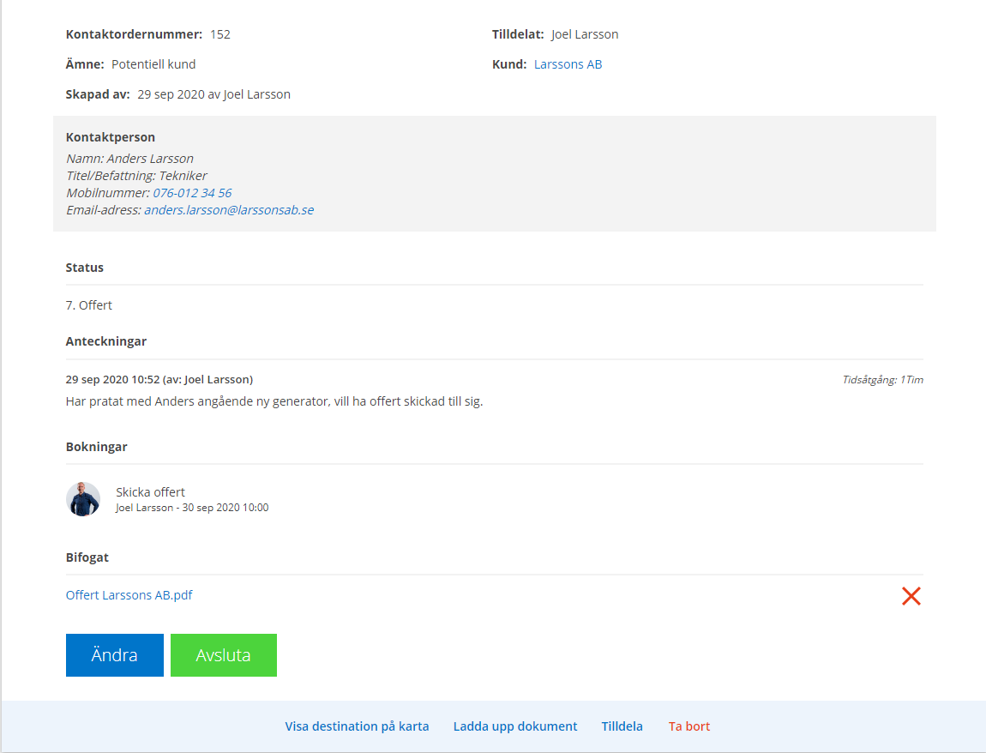Click the anders.larsson@larssonsab.se email link

pos(228,210)
